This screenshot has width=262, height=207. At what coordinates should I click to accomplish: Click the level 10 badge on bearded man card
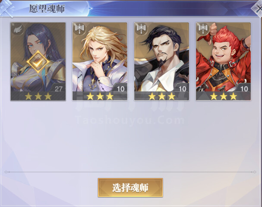point(182,88)
